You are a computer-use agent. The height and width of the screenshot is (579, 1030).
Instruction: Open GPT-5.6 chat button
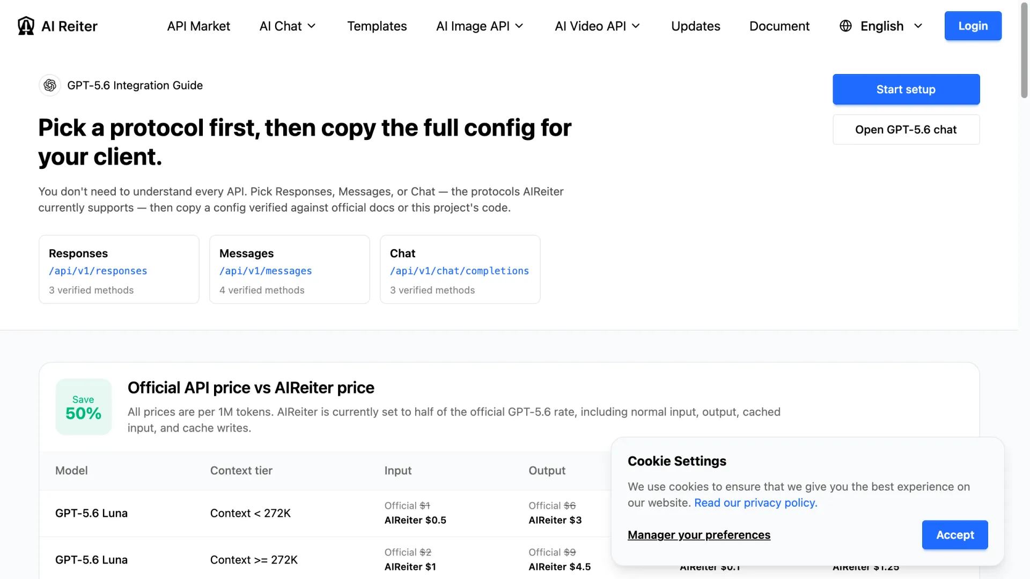pyautogui.click(x=906, y=130)
